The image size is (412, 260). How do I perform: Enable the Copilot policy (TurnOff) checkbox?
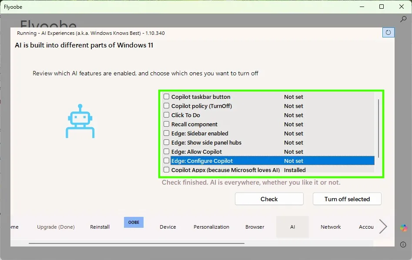tap(166, 106)
